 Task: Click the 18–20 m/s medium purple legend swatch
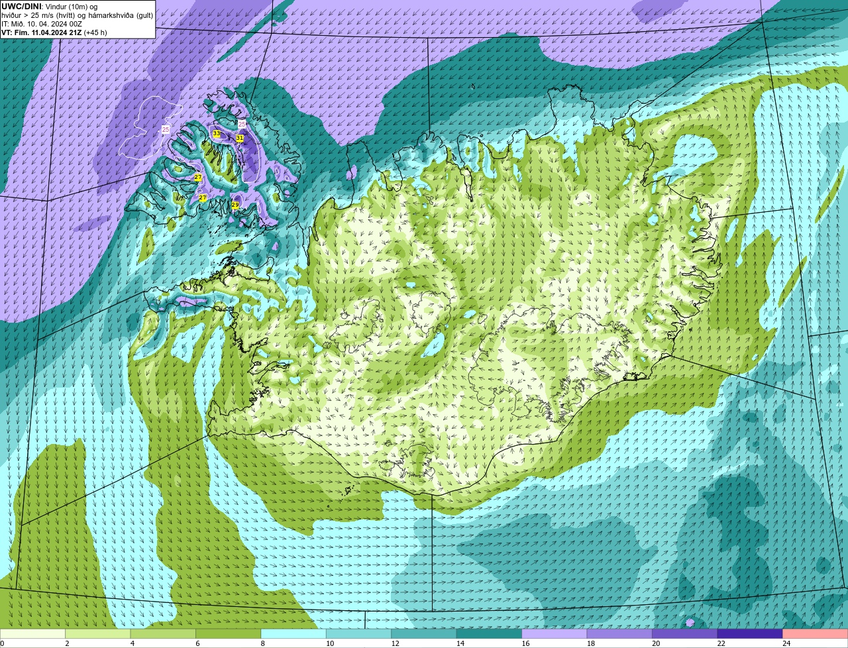[x=619, y=633]
